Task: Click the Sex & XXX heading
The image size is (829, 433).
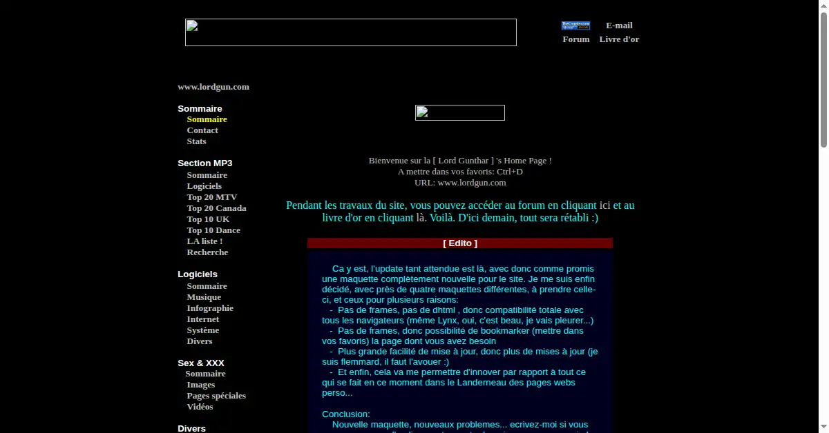Action: pyautogui.click(x=201, y=363)
